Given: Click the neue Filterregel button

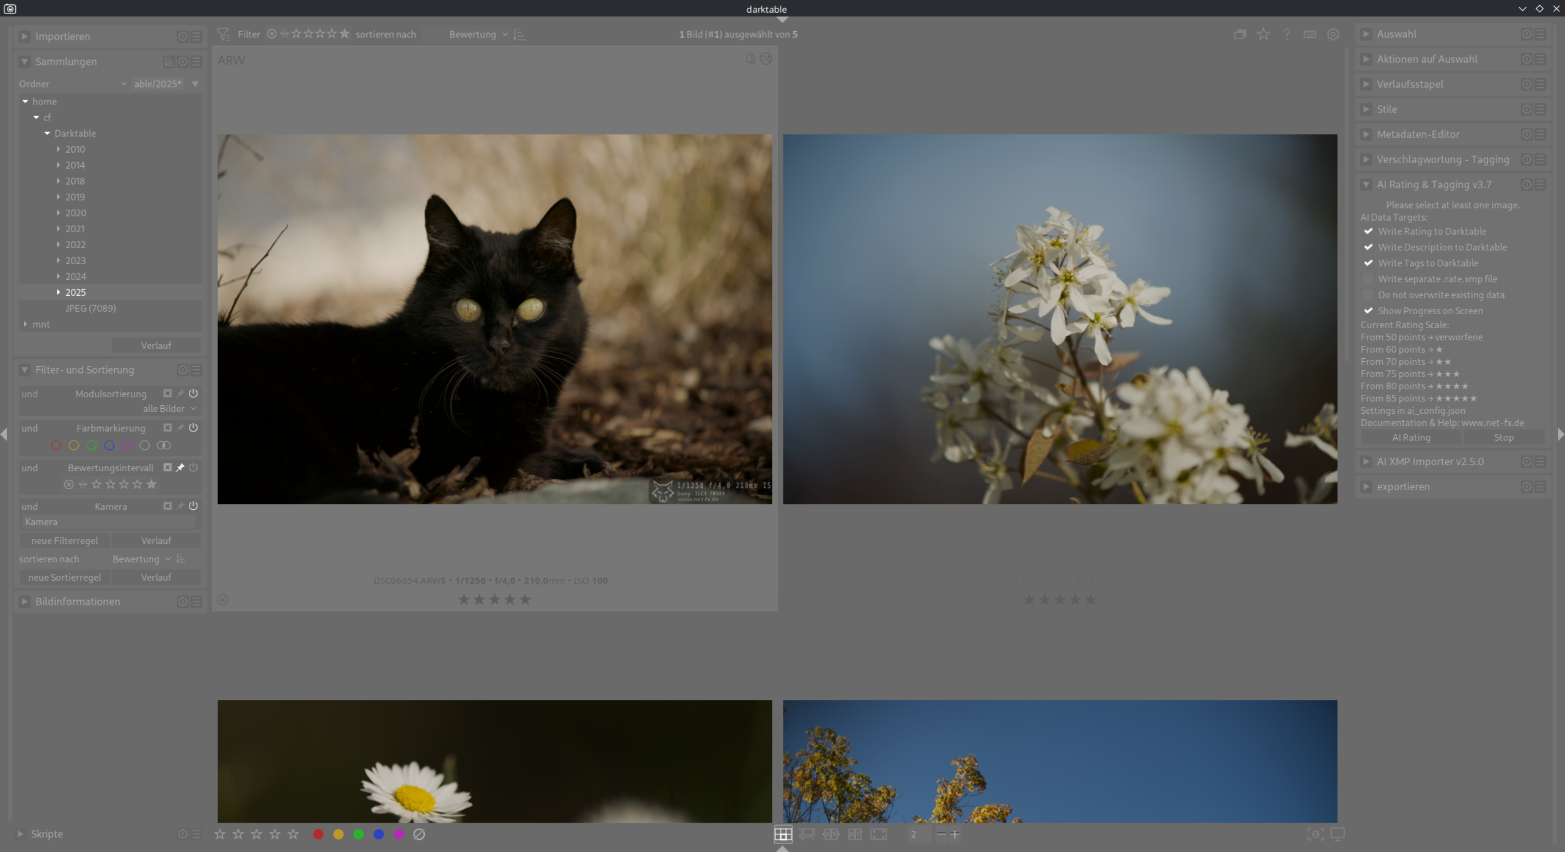Looking at the screenshot, I should pyautogui.click(x=64, y=540).
